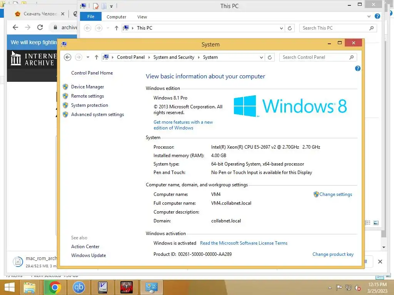Open File Explorer from the taskbar
Viewport: 394px width, 295px height.
tap(29, 287)
